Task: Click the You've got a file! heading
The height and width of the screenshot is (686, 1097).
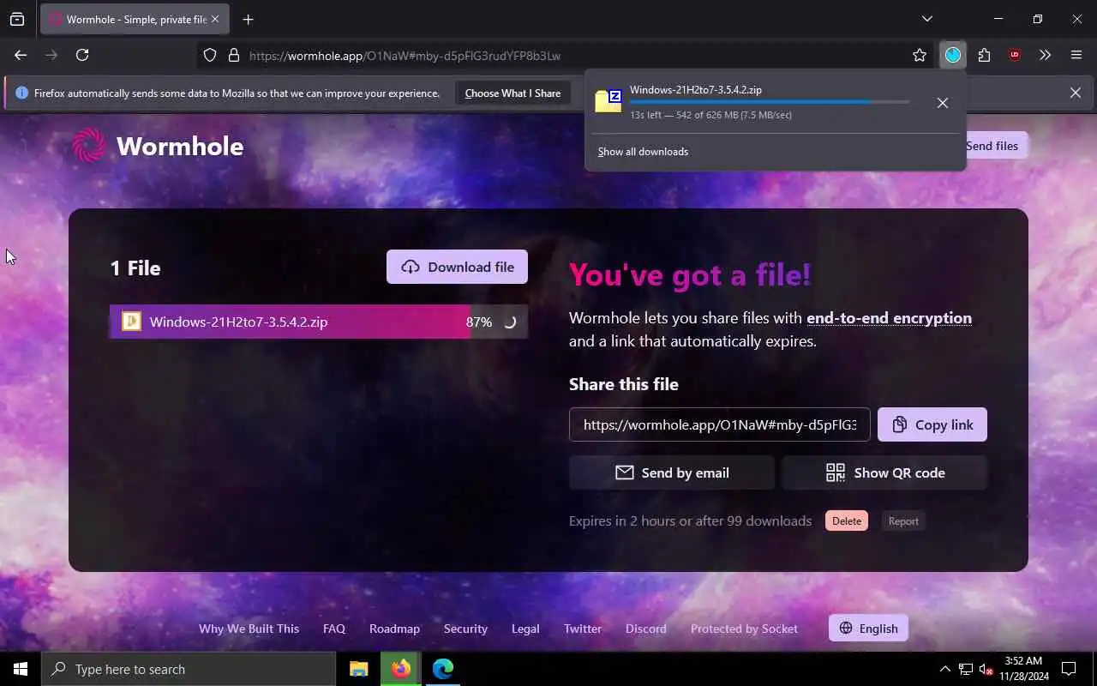Action: click(x=690, y=274)
